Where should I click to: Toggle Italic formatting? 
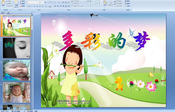(x=32, y=6)
